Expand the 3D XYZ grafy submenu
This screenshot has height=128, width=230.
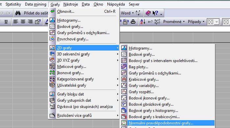118,60
